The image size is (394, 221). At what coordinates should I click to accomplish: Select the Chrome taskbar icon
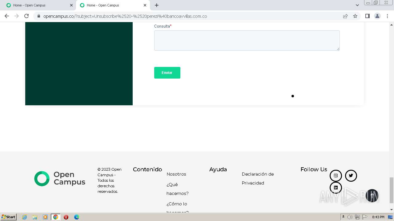pyautogui.click(x=56, y=217)
